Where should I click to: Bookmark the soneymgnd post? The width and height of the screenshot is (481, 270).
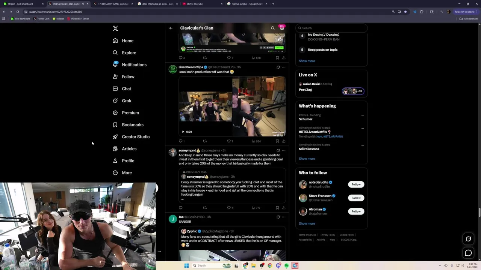(277, 208)
